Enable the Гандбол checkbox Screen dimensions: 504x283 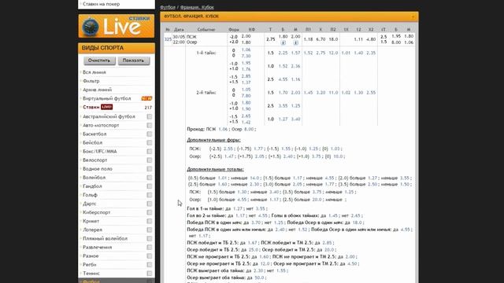click(x=150, y=186)
